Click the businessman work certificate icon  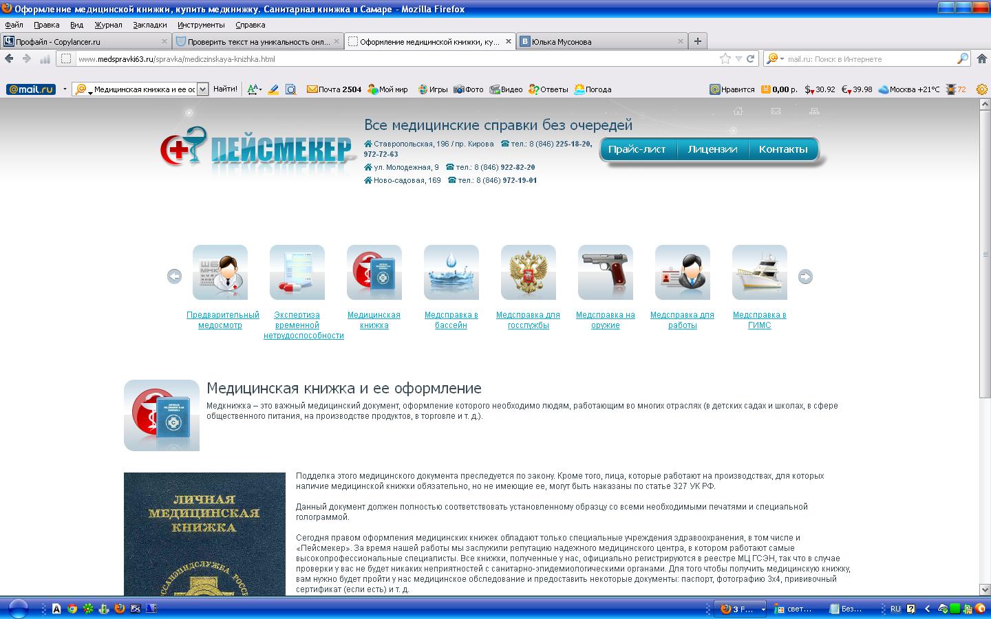(683, 272)
